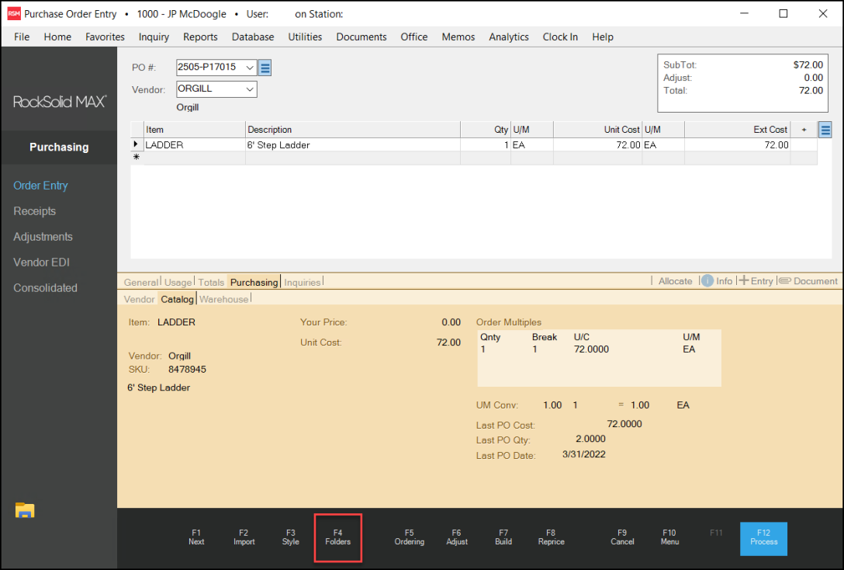Click the F2 Import button
The image size is (844, 570).
coord(244,537)
